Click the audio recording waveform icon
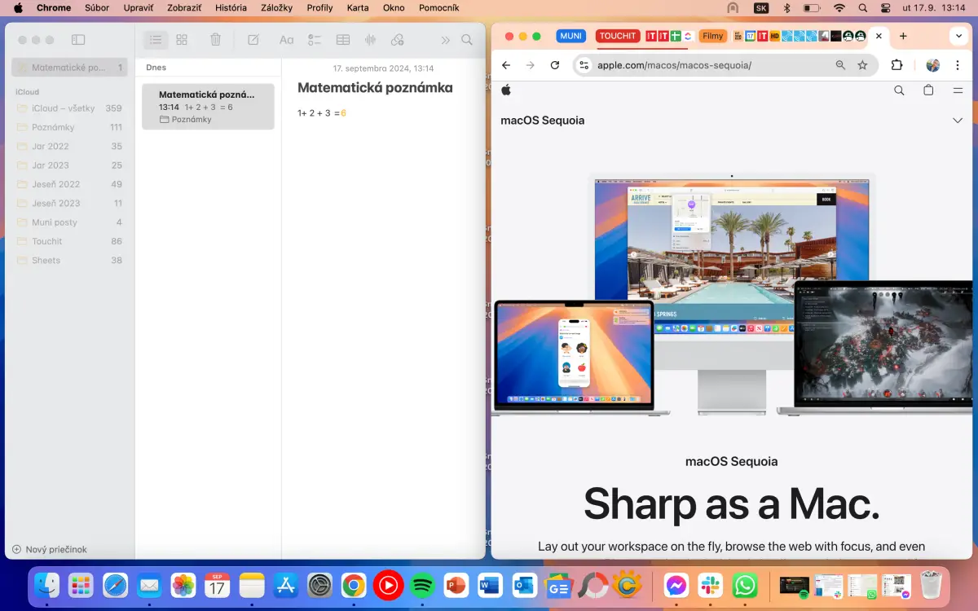Image resolution: width=978 pixels, height=611 pixels. pos(370,40)
